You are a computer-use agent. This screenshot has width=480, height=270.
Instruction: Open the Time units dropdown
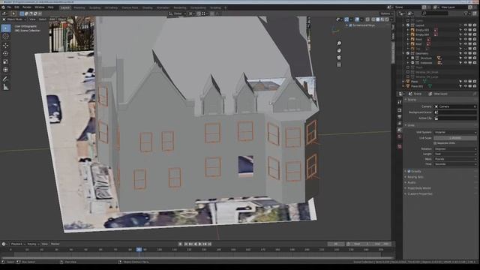455,164
